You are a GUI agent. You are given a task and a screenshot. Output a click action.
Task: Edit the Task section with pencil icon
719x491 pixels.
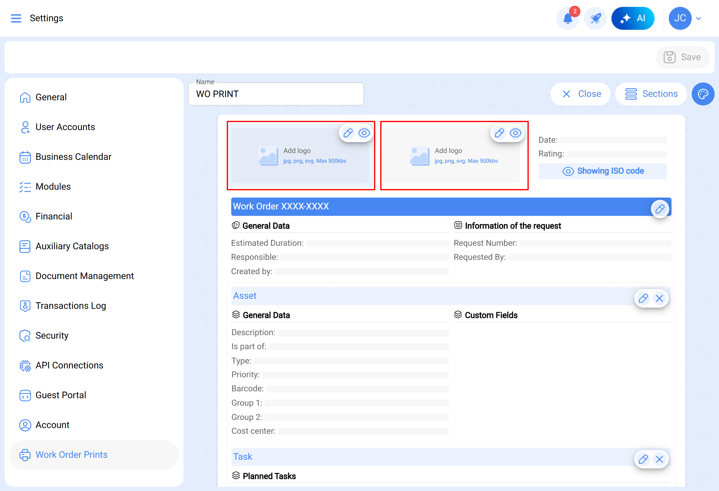[643, 459]
